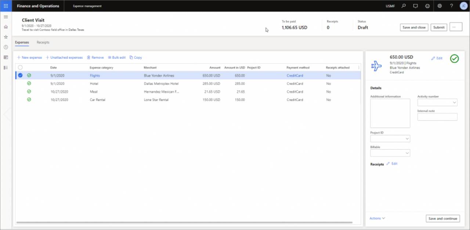The height and width of the screenshot is (230, 470).
Task: Switch to the Receipts tab
Action: (43, 42)
